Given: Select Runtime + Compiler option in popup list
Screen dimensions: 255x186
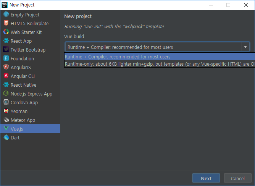Looking at the screenshot, I should (160, 57).
